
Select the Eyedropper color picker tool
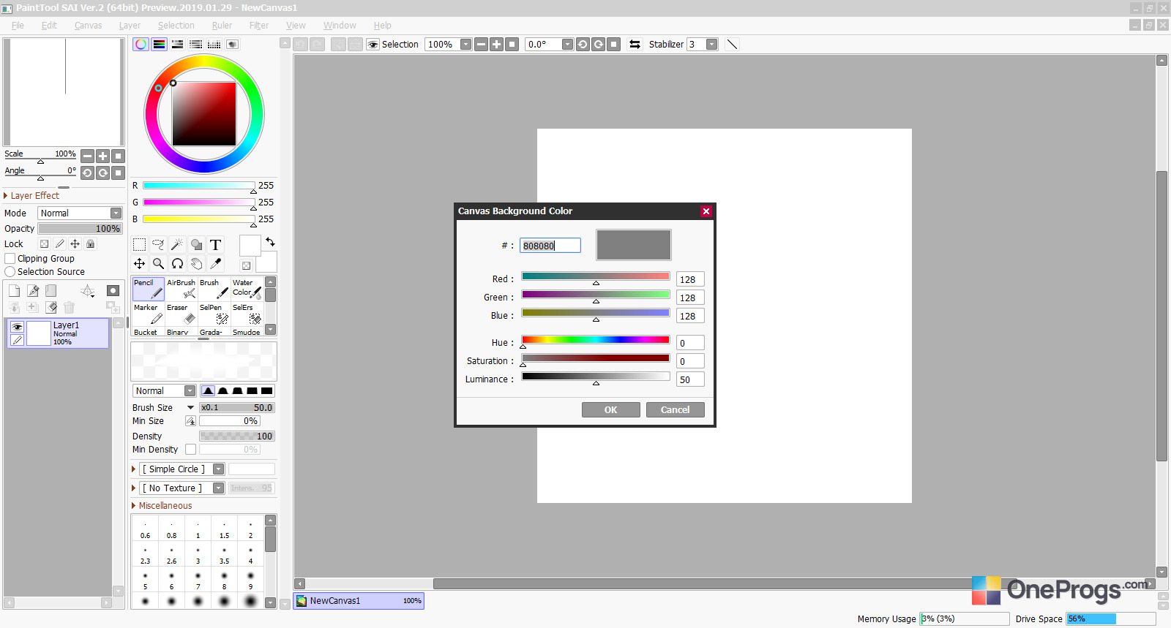click(x=215, y=264)
